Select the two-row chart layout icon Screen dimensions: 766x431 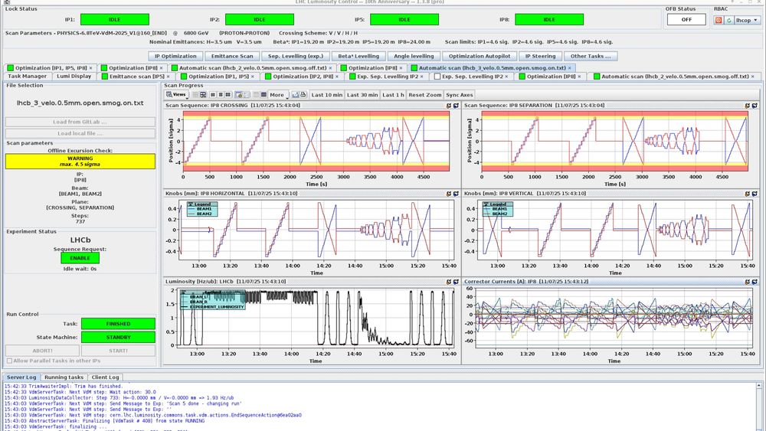coord(221,95)
